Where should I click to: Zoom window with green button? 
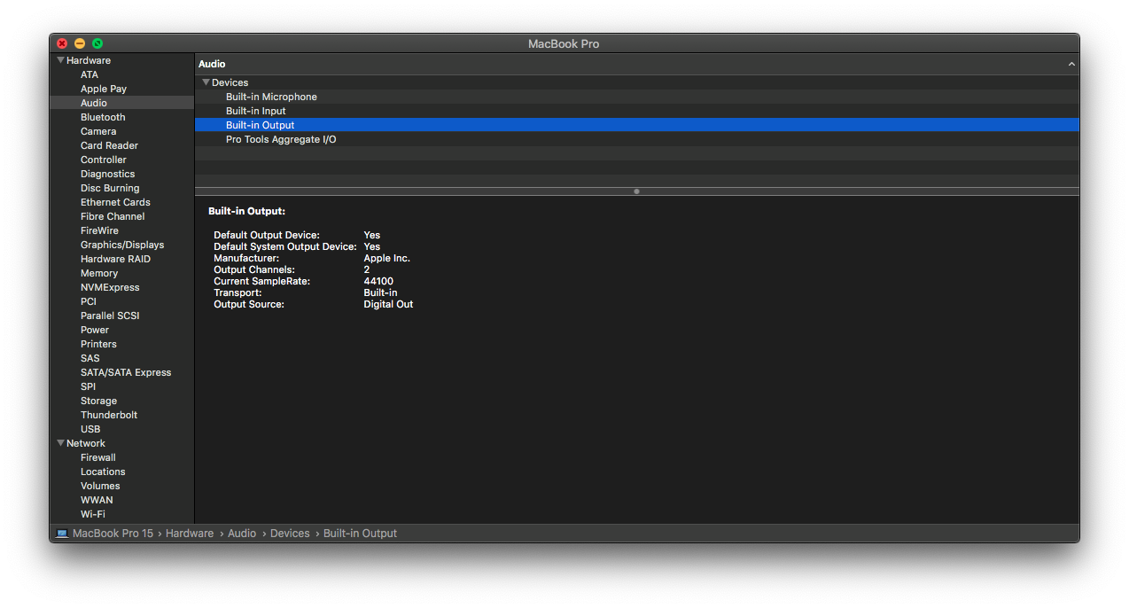tap(97, 43)
